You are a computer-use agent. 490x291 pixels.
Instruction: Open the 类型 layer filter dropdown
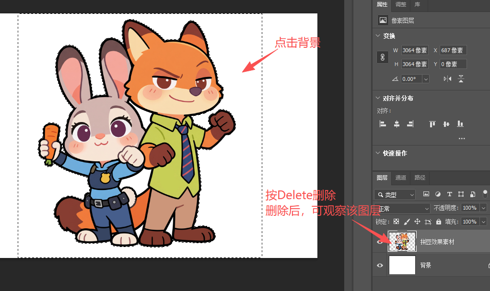(x=395, y=195)
